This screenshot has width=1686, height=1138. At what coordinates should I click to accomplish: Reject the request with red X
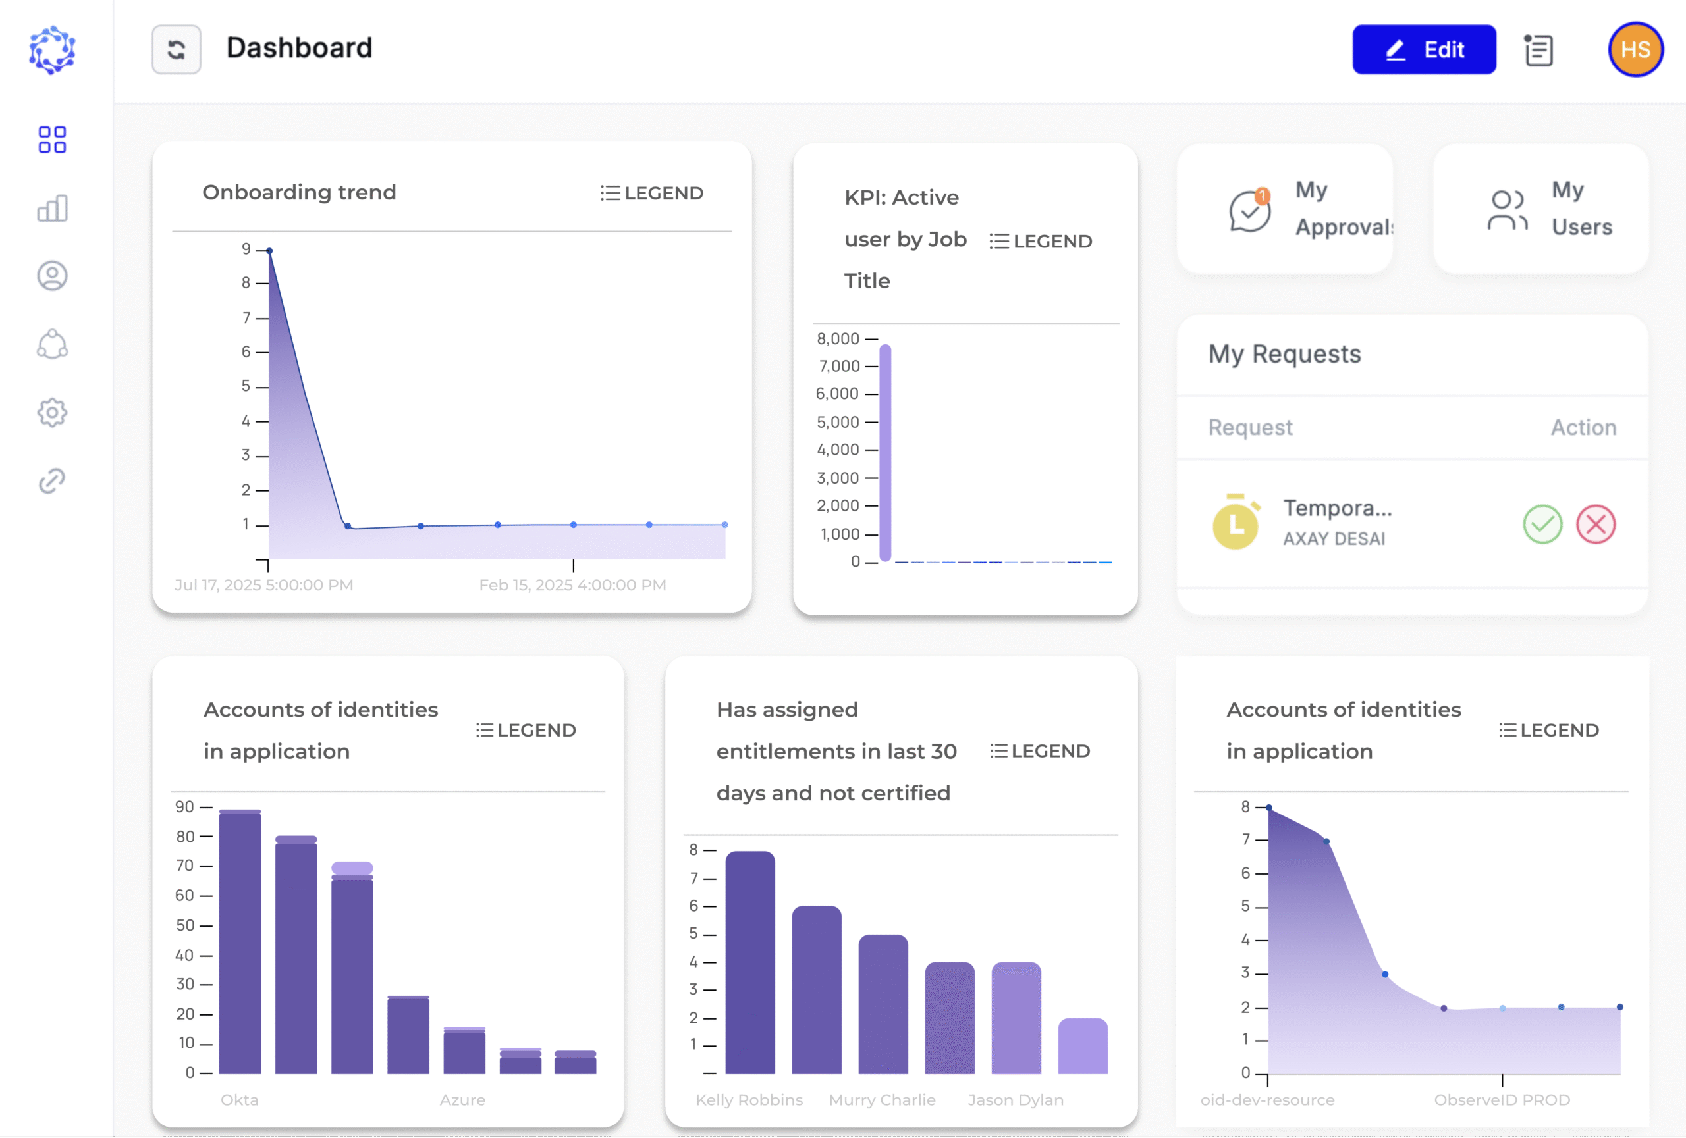click(1595, 524)
